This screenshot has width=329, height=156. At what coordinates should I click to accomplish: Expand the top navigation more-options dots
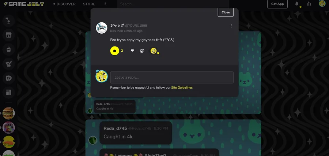(105, 4)
